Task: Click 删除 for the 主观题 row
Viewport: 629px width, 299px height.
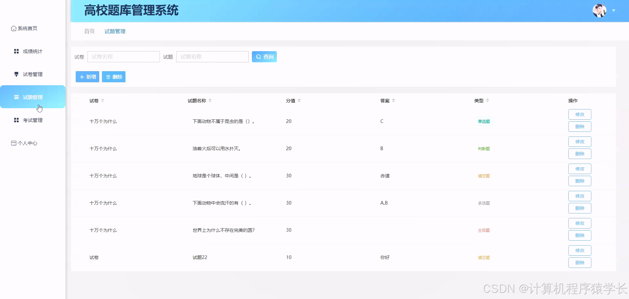Action: click(x=580, y=235)
